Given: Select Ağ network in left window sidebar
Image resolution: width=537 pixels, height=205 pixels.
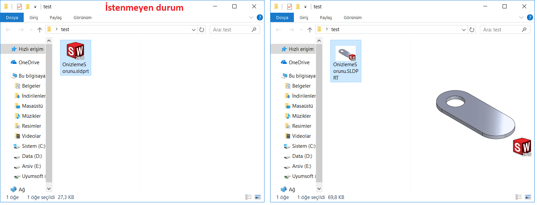Looking at the screenshot, I should [18, 190].
